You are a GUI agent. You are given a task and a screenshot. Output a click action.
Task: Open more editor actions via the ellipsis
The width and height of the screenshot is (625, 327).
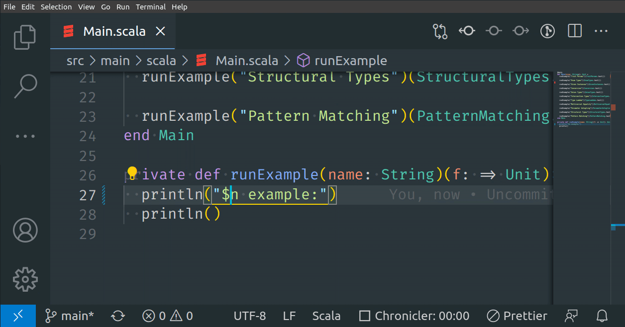click(x=601, y=31)
